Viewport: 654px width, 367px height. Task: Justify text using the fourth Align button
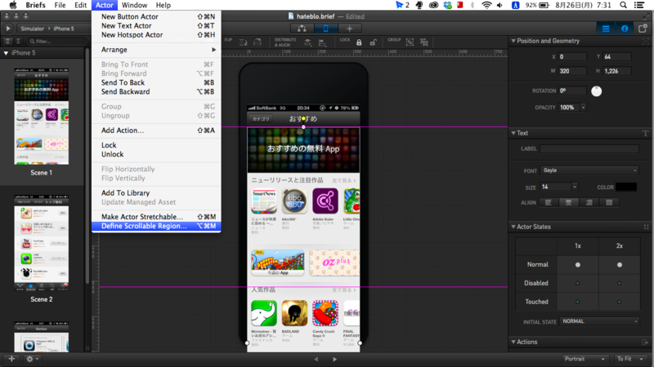pos(609,202)
